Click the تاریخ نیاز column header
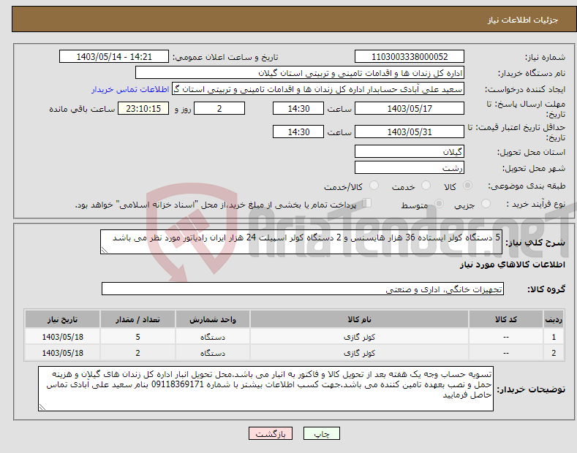This screenshot has width=577, height=453. (63, 319)
